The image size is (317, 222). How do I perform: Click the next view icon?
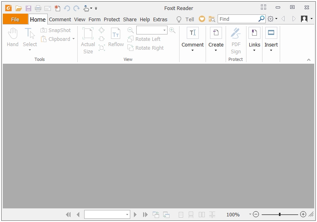(x=166, y=214)
